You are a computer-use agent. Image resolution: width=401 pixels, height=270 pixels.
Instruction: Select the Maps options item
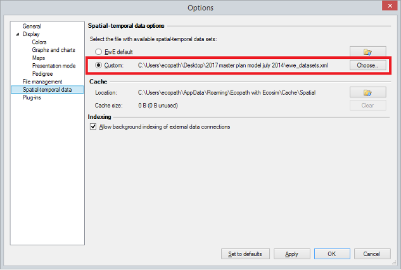[39, 58]
